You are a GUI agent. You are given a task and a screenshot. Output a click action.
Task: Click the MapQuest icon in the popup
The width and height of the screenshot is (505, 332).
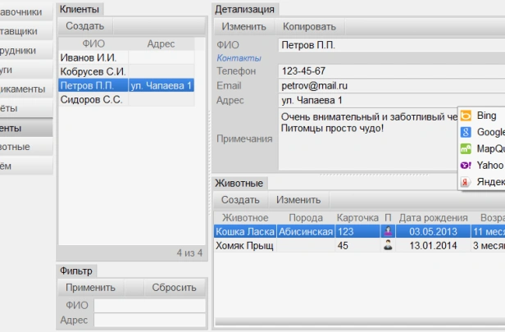pos(466,148)
